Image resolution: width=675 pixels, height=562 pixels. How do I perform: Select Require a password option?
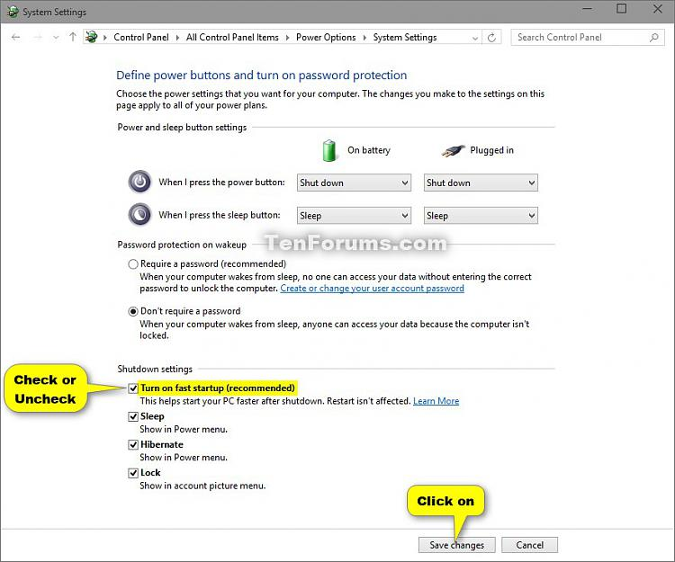(x=133, y=264)
